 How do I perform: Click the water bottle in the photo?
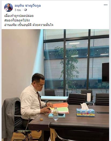coord(56,113)
